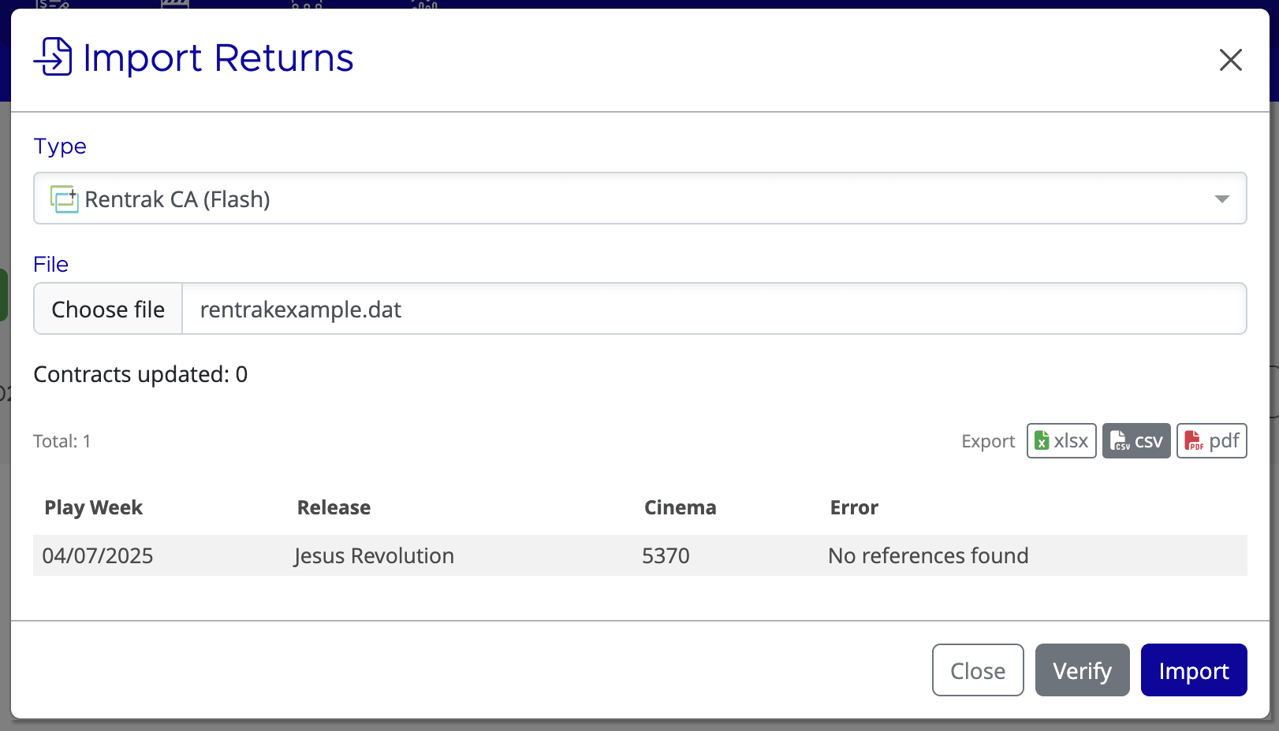Start the Import process
1279x731 pixels.
coord(1193,670)
